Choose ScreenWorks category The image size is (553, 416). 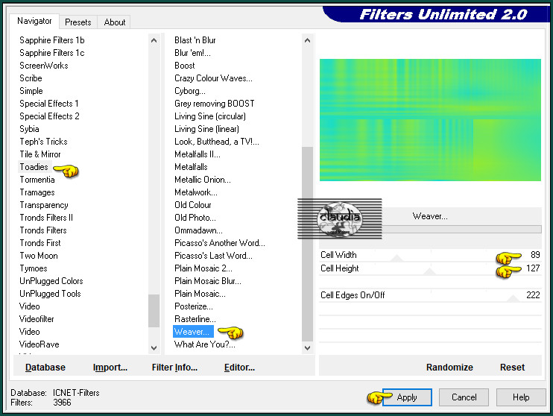click(44, 66)
